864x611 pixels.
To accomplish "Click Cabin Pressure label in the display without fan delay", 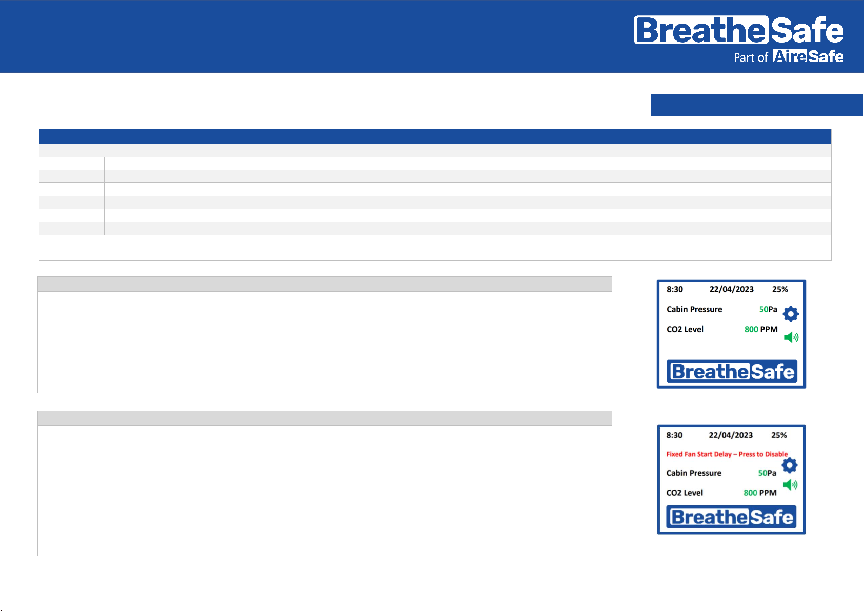I will tap(694, 309).
